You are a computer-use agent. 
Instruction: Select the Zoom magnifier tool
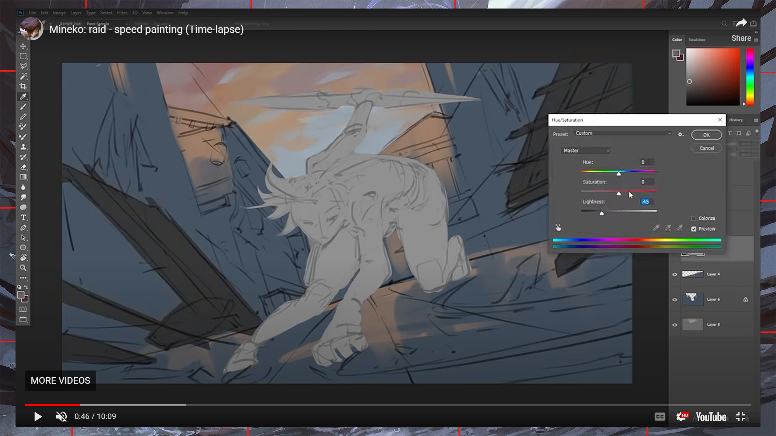click(23, 268)
